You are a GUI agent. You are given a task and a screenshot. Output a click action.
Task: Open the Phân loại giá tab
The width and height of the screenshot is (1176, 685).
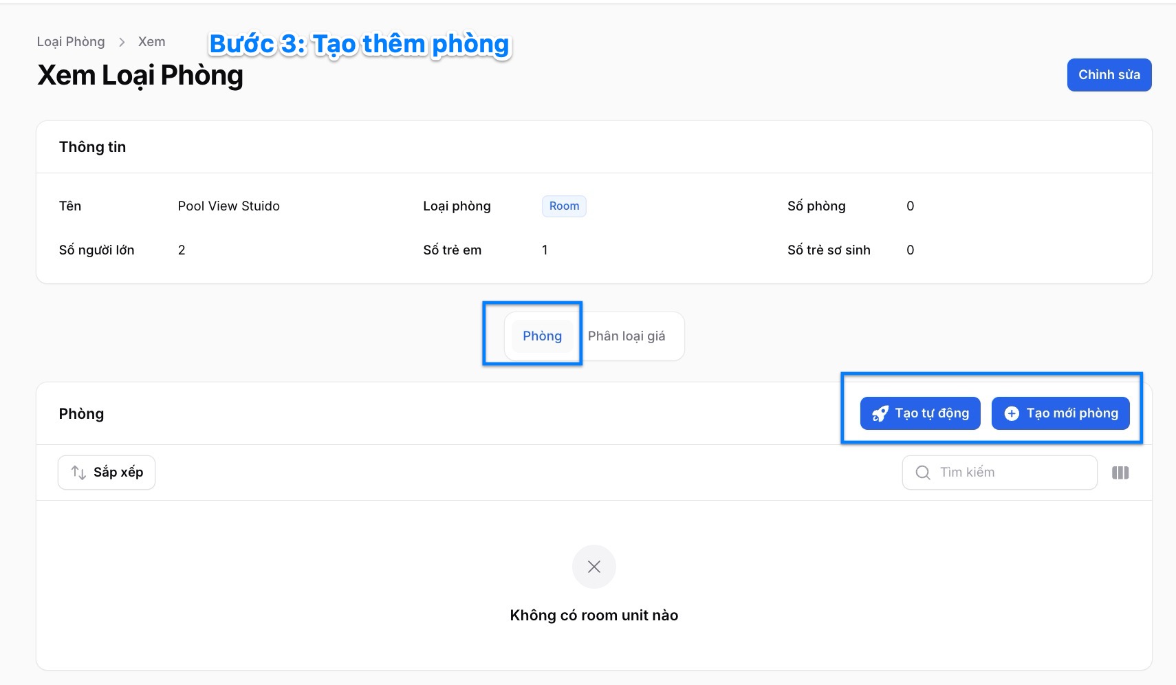[627, 336]
